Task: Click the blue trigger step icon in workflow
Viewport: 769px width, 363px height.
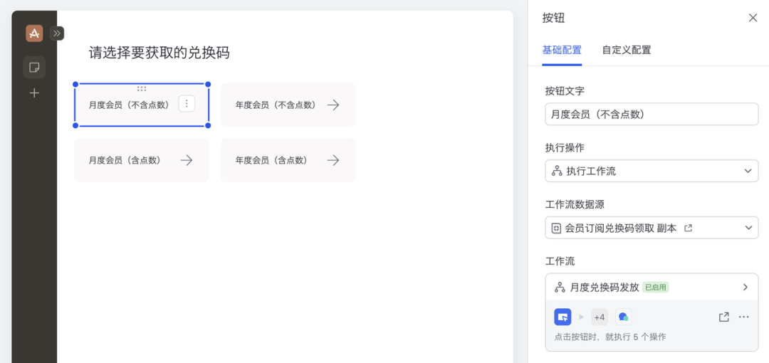Action: (x=563, y=317)
